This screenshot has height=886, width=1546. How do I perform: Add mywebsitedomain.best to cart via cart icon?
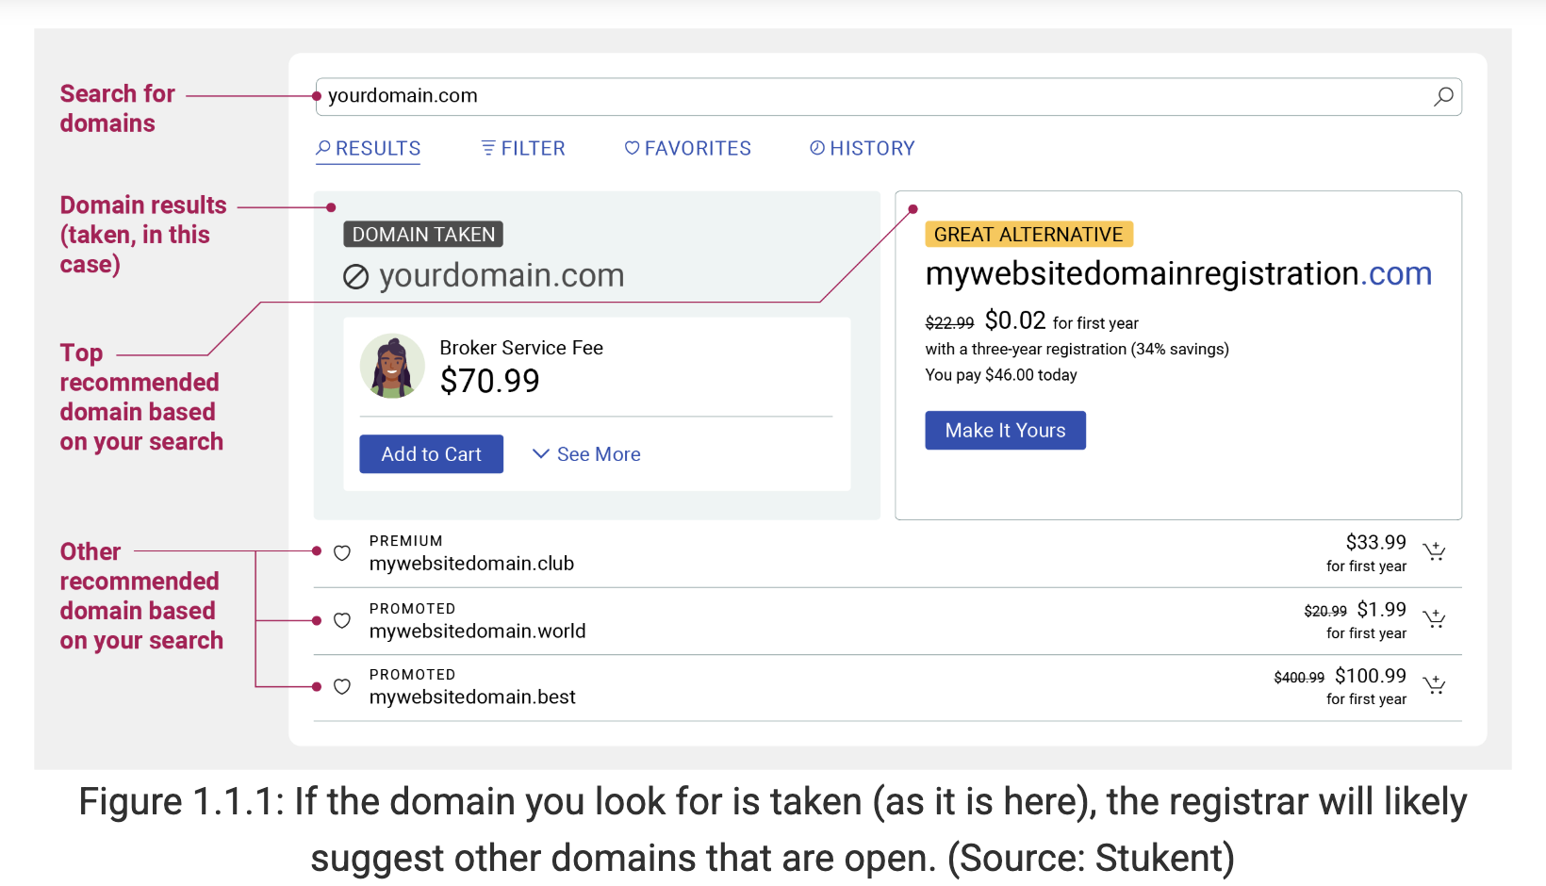(x=1434, y=684)
